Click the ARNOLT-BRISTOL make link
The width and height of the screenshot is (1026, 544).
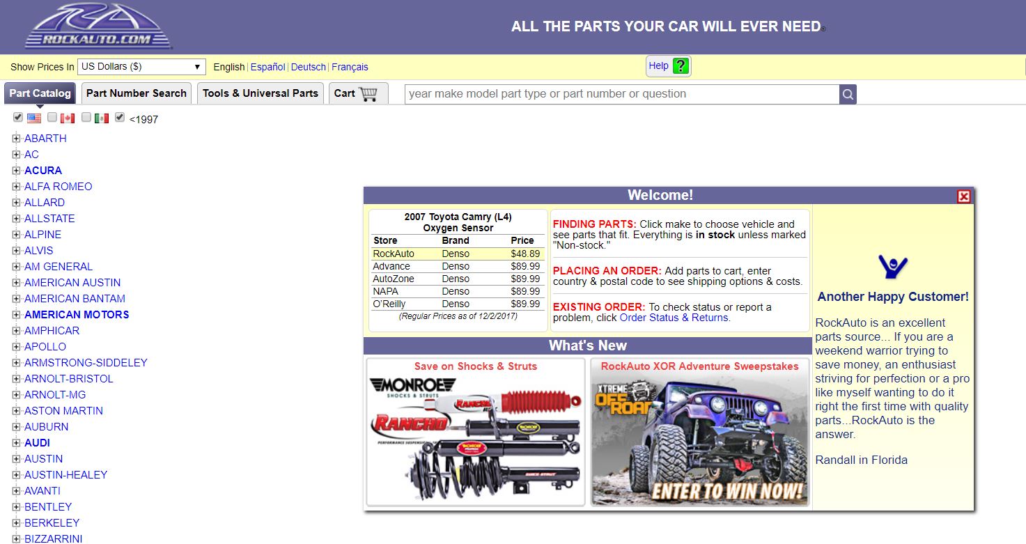click(68, 379)
